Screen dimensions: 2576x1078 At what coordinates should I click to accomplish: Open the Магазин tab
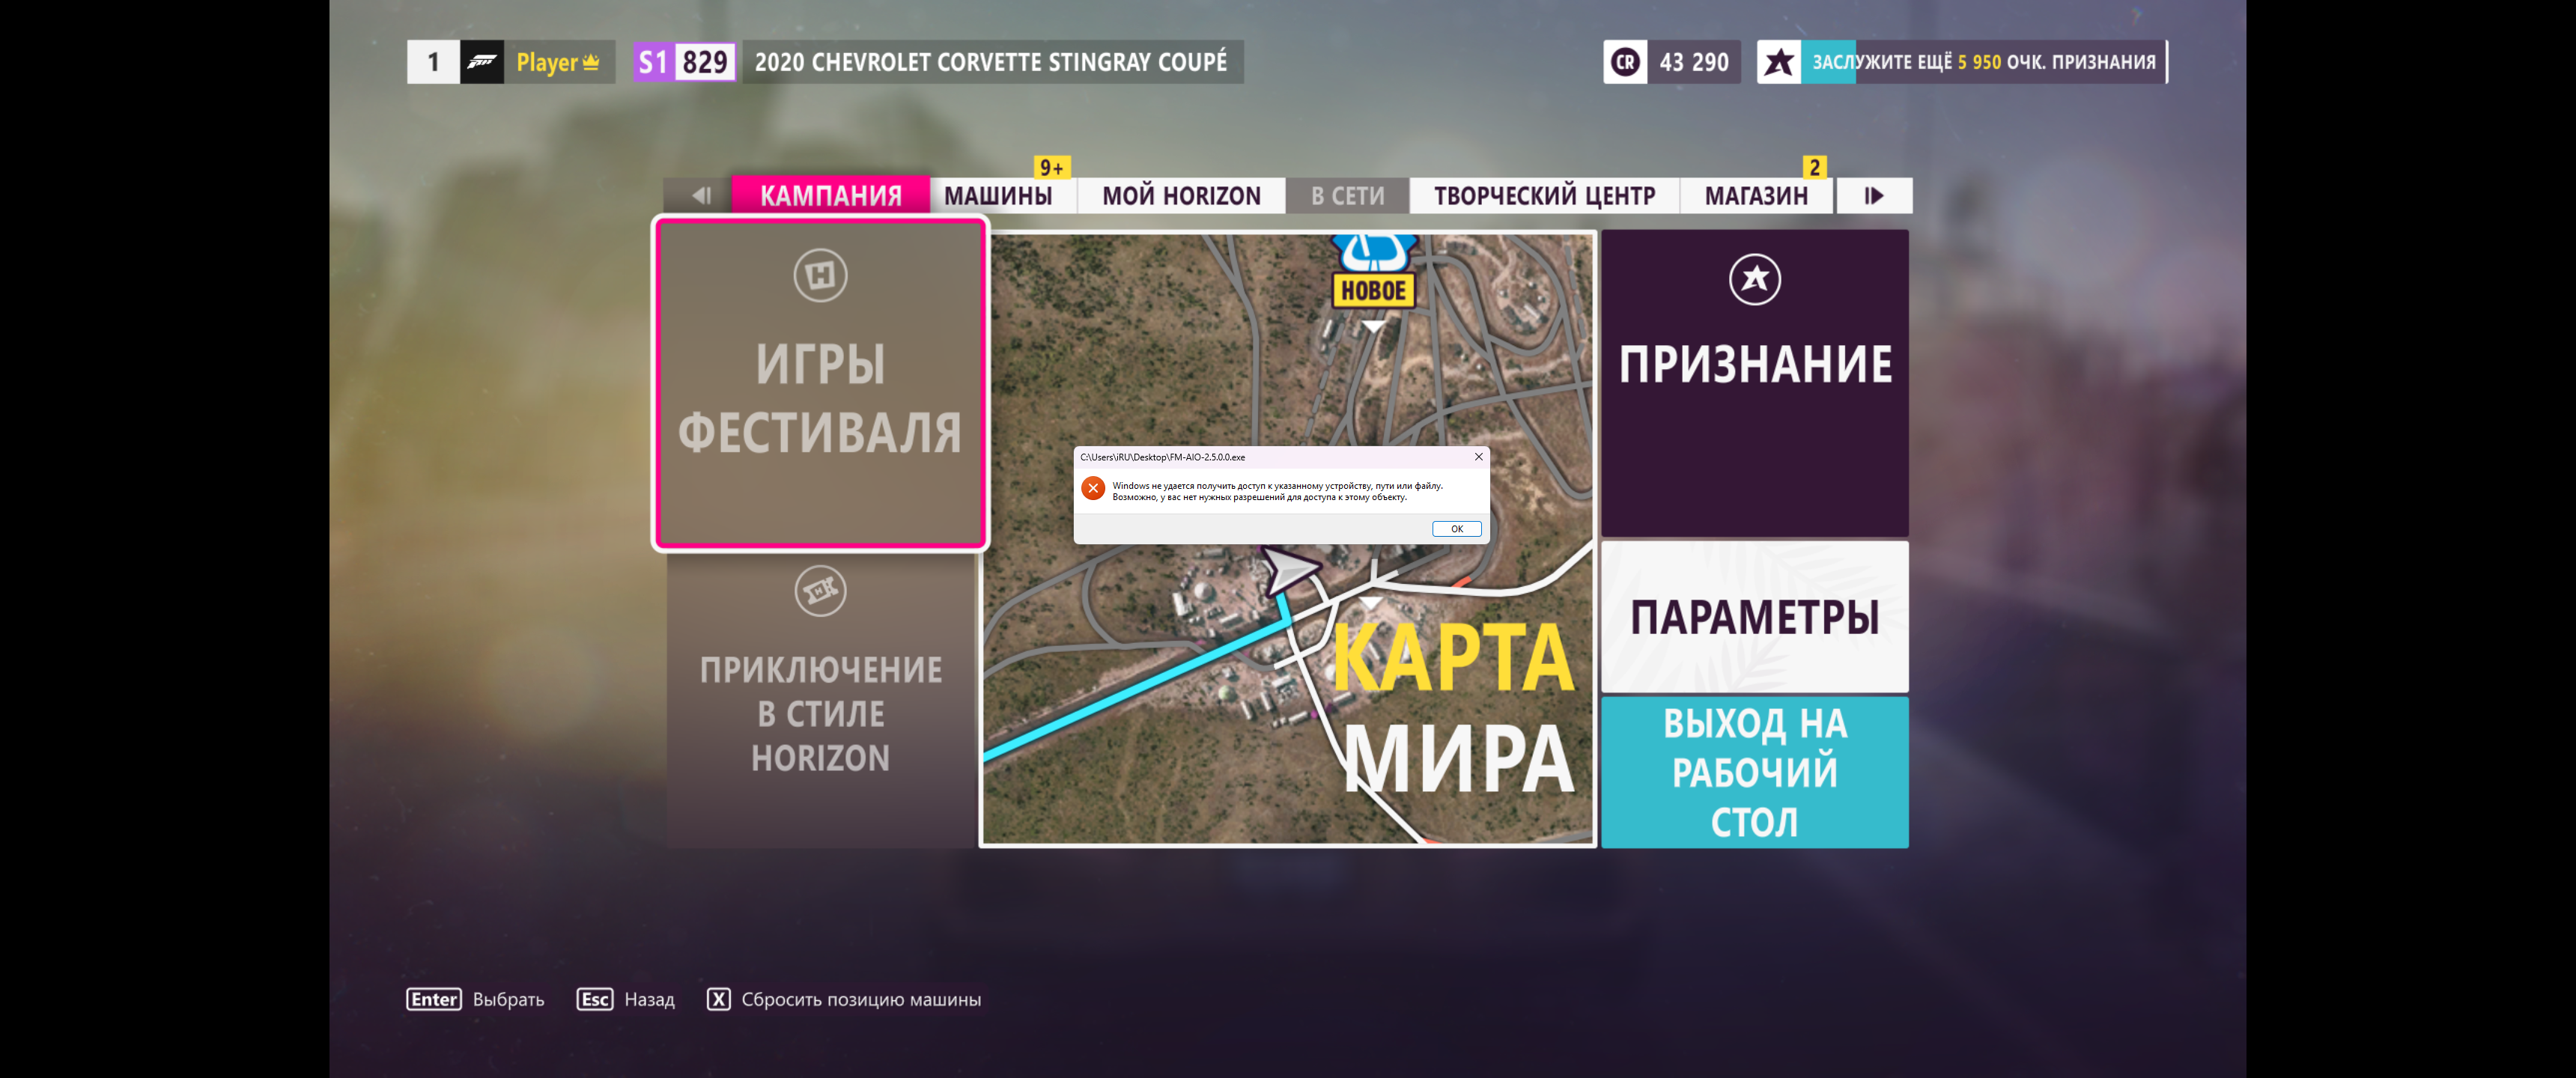point(1756,195)
